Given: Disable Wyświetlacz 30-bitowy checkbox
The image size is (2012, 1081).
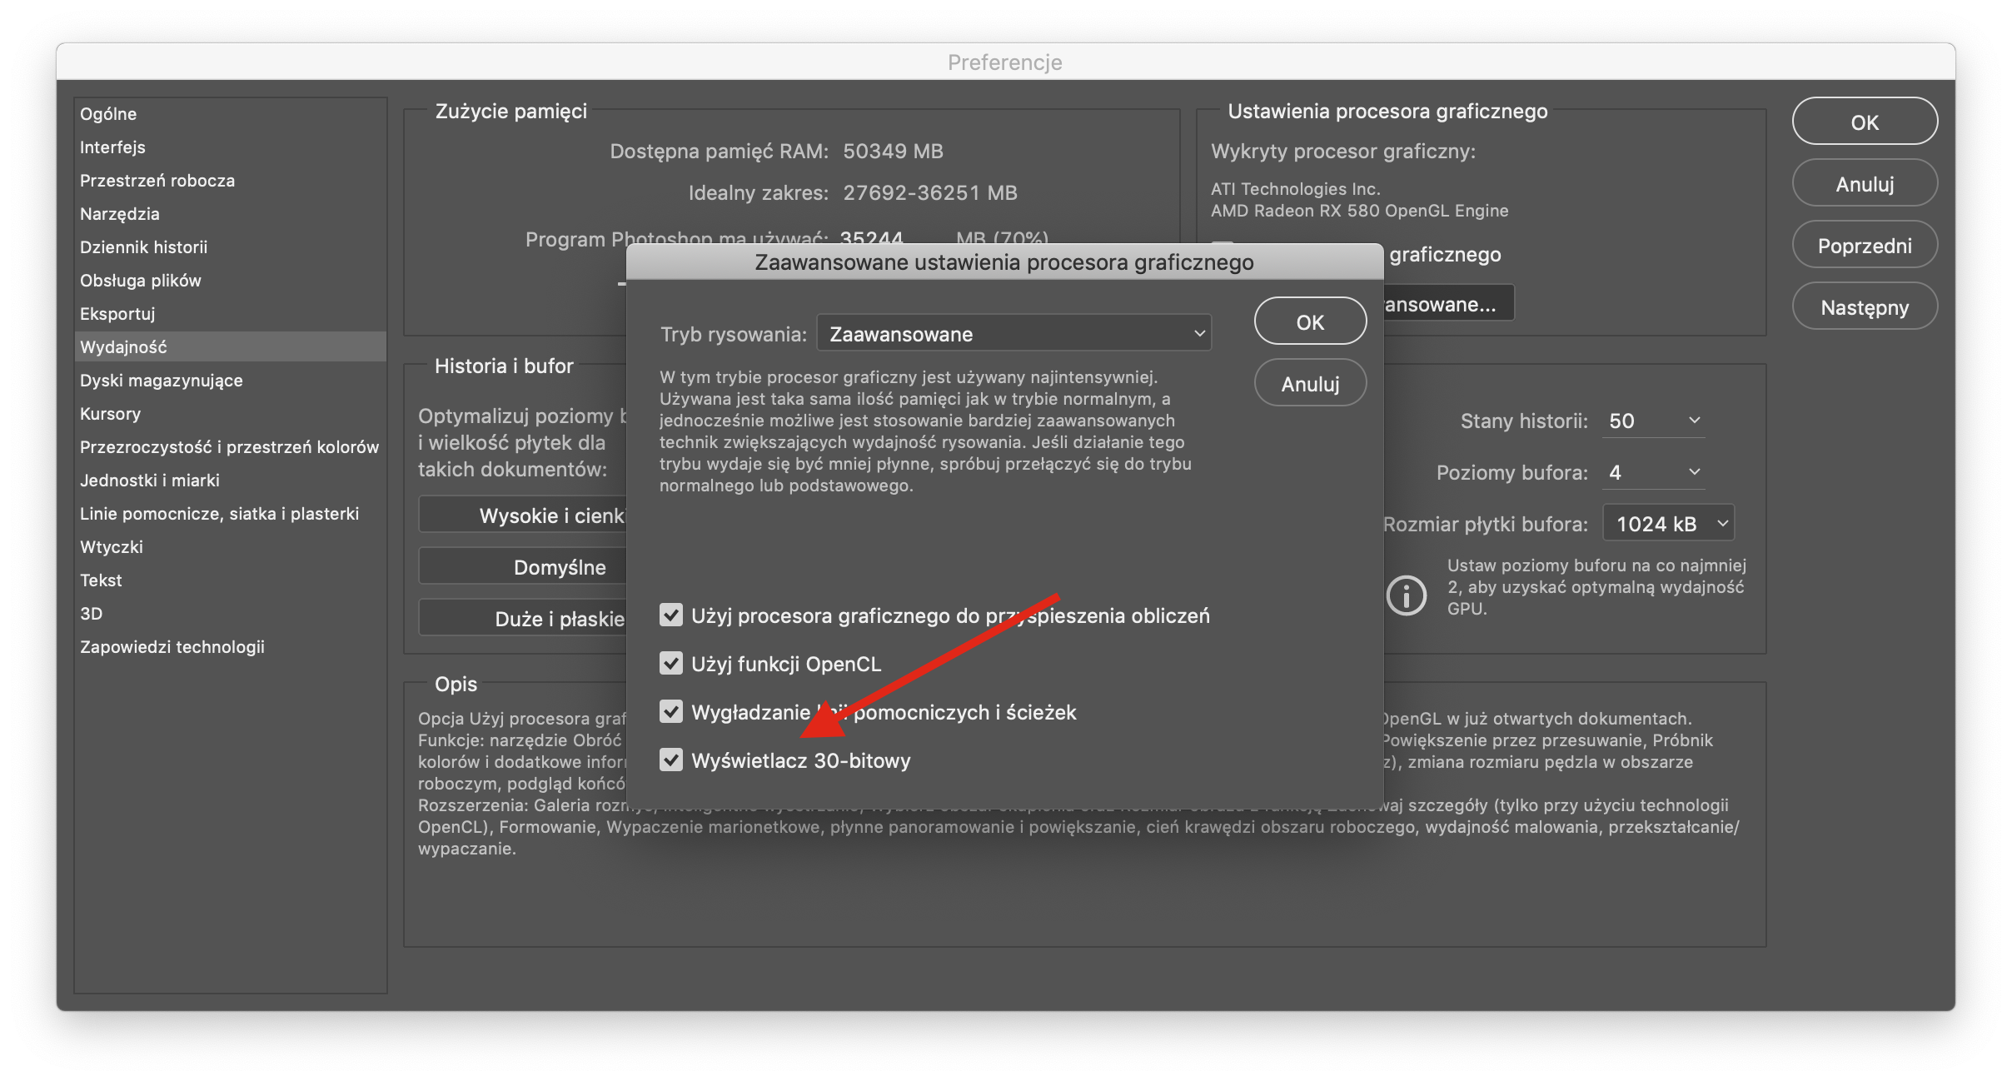Looking at the screenshot, I should [x=671, y=760].
